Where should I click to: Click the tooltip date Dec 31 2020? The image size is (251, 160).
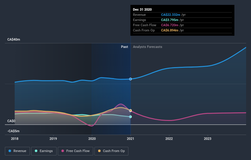coord(142,9)
